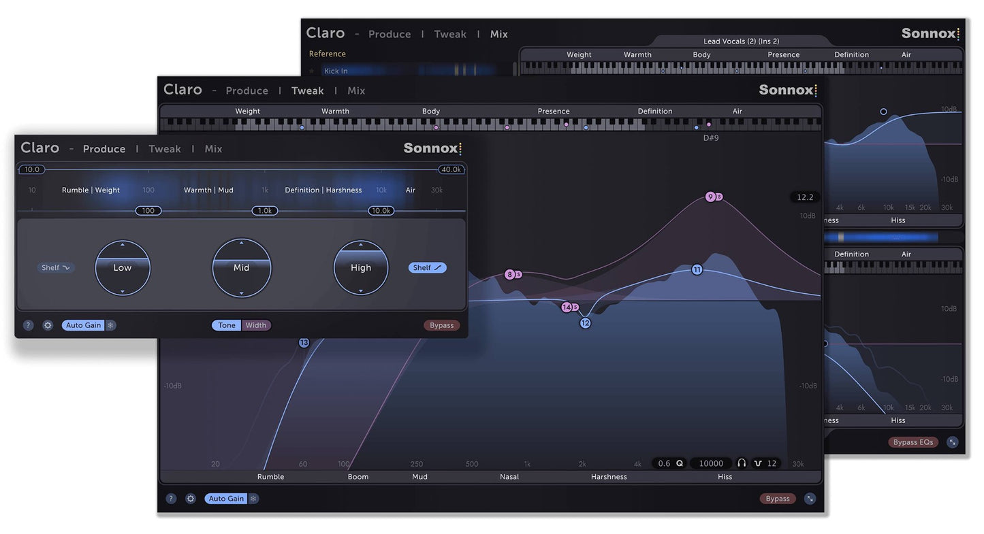
Task: Open the Low band Shelf filter dropdown
Action: point(55,267)
